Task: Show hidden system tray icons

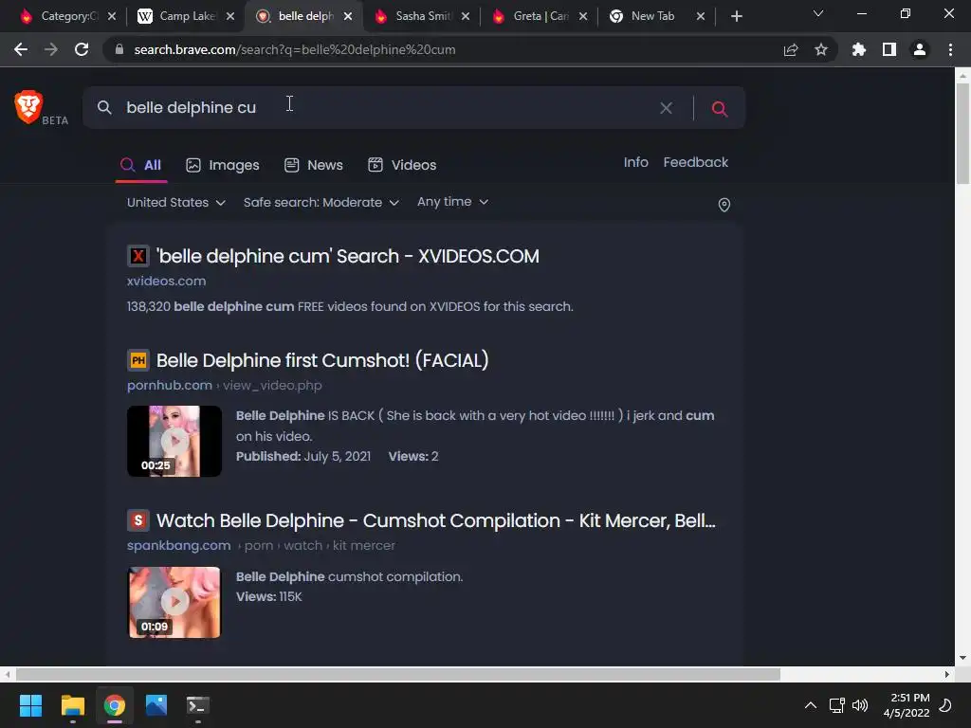Action: coord(810,705)
